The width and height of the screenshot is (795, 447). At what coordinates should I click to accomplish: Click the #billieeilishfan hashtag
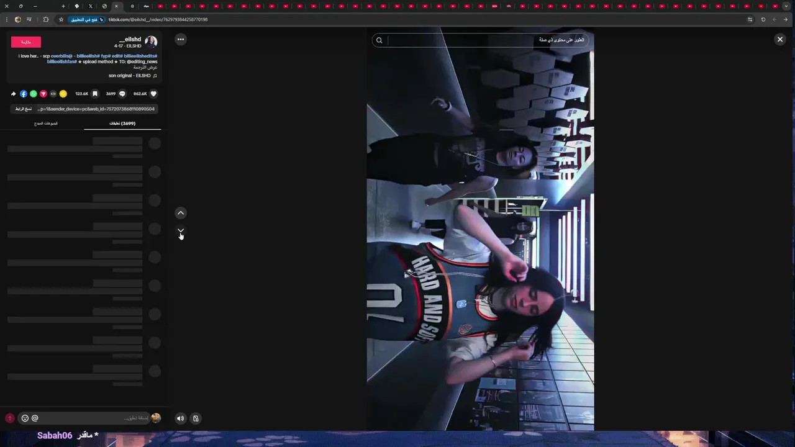click(62, 61)
